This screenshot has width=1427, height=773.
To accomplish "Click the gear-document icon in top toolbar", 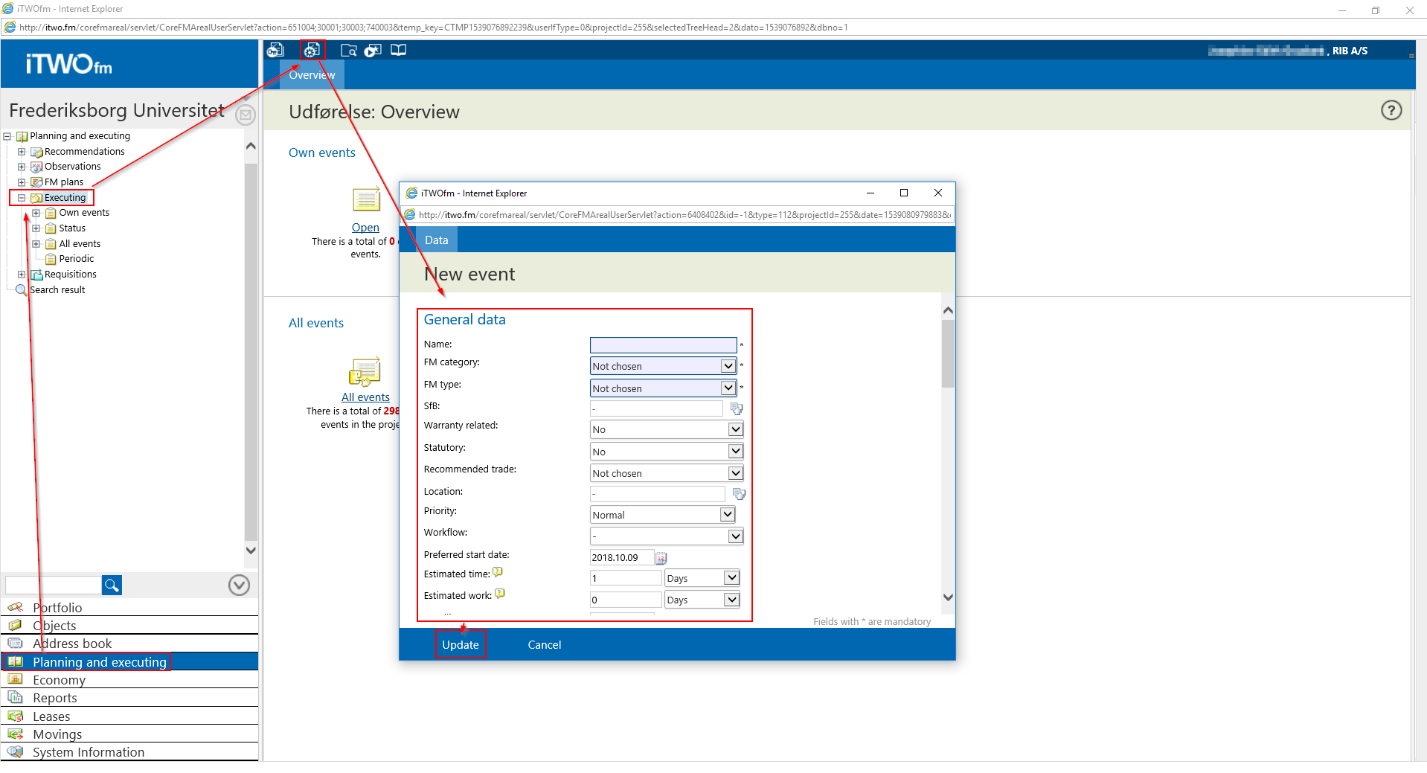I will pyautogui.click(x=312, y=50).
